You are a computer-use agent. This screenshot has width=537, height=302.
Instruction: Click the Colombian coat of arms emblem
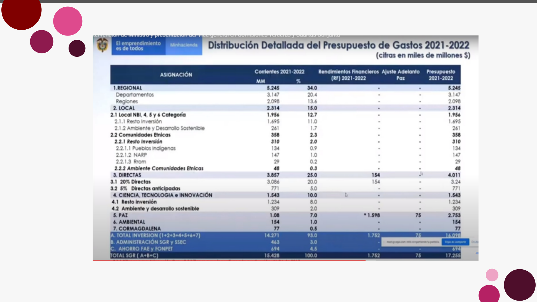pos(102,45)
